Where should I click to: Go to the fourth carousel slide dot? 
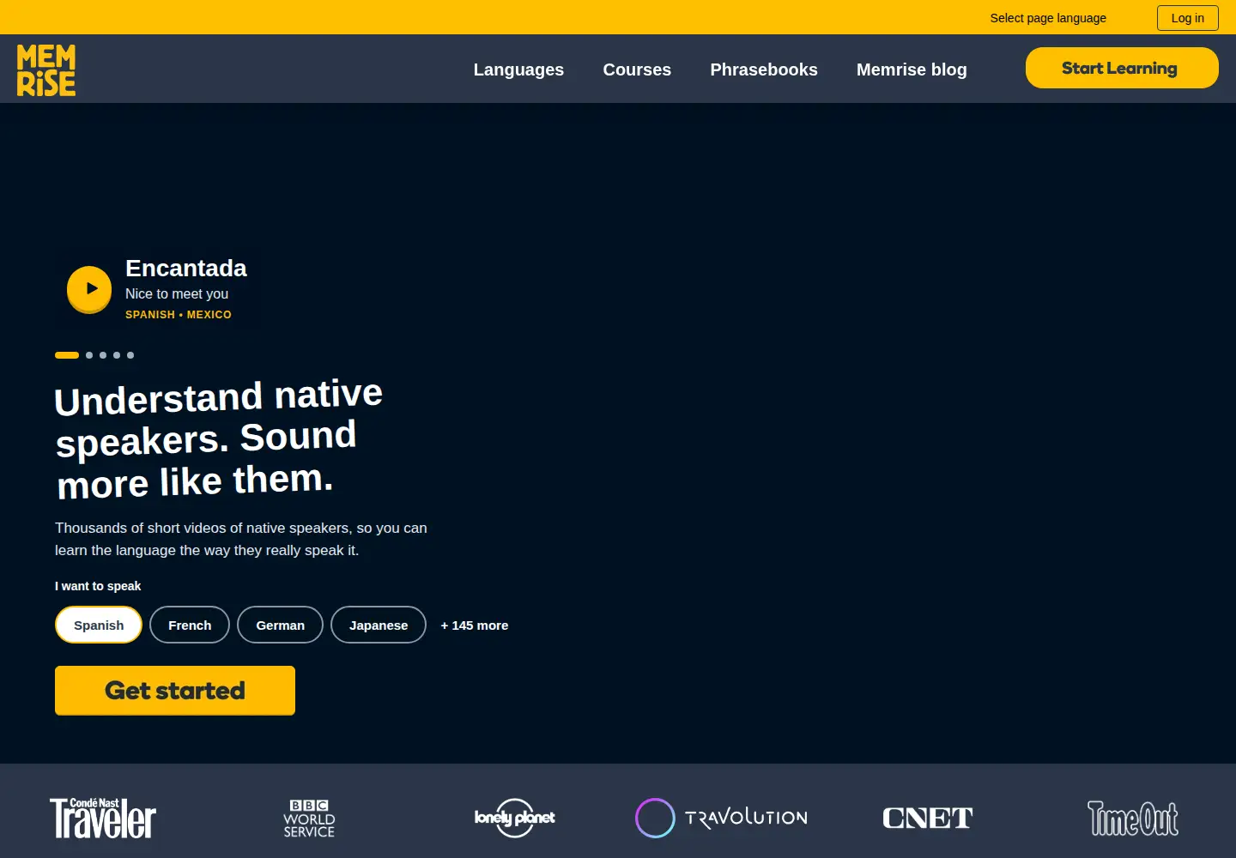117,355
